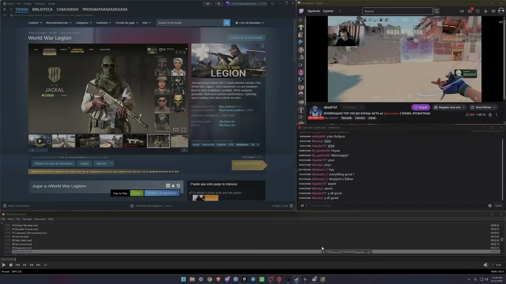This screenshot has width=506, height=284.
Task: Open Centro de la comunidad link
Action: [246, 38]
